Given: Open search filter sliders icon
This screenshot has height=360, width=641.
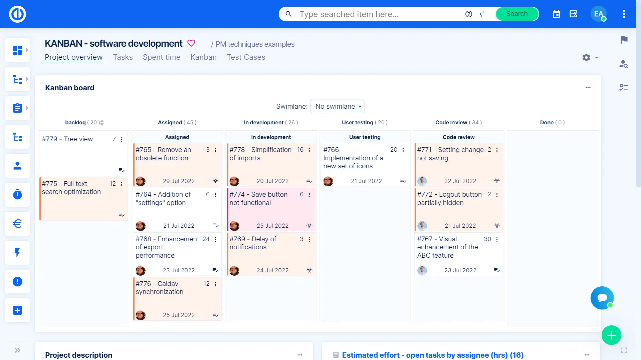Looking at the screenshot, I should pos(482,14).
